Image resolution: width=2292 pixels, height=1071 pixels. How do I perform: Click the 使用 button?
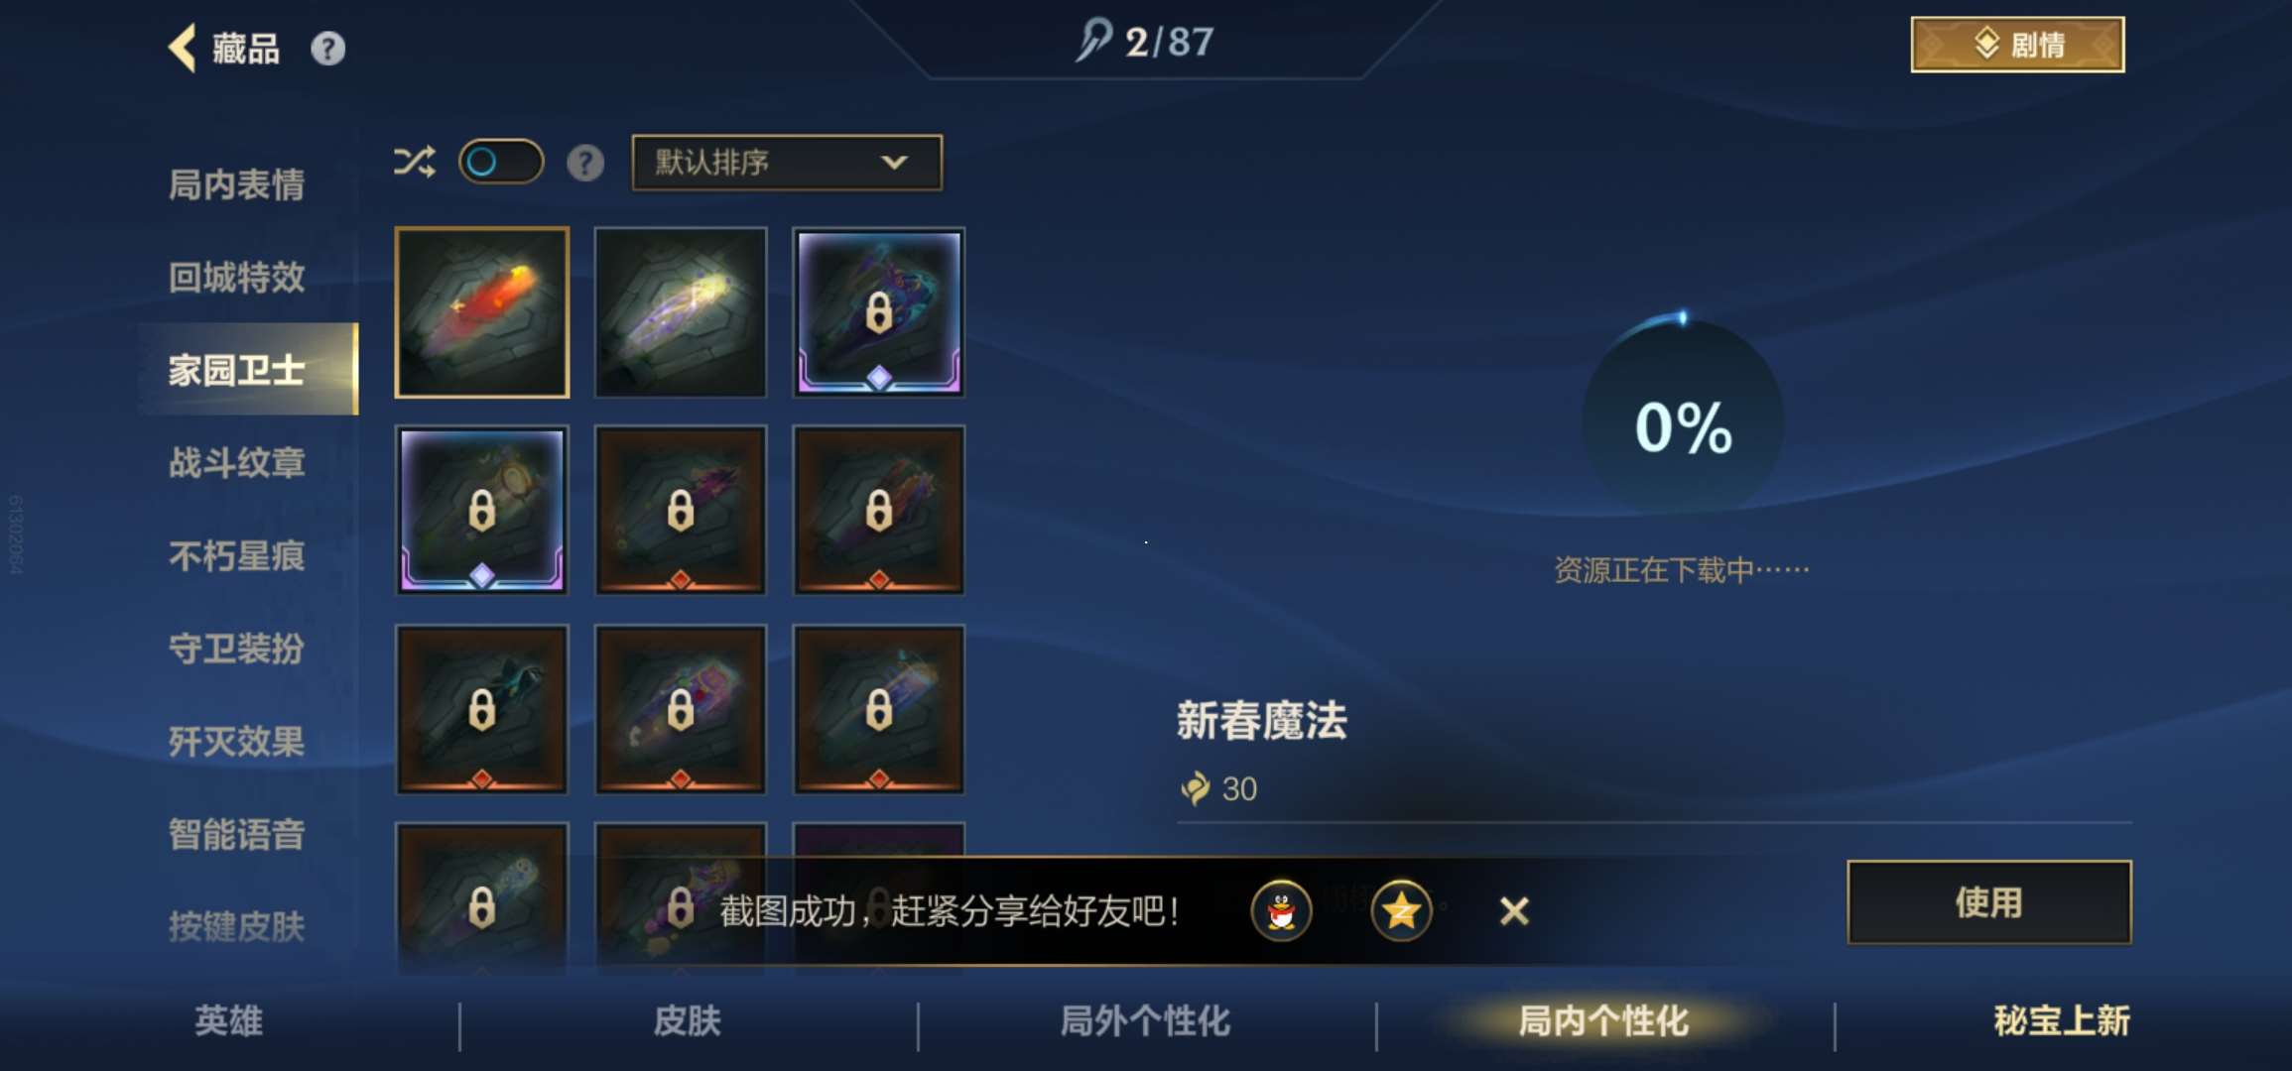click(x=1989, y=902)
